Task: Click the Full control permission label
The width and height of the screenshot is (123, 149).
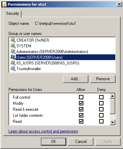Action: tap(22, 97)
